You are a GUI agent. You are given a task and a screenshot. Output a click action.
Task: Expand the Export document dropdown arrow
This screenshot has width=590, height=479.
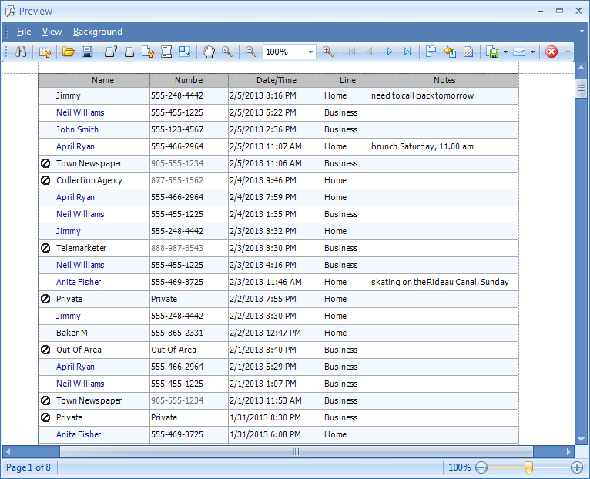pyautogui.click(x=505, y=52)
